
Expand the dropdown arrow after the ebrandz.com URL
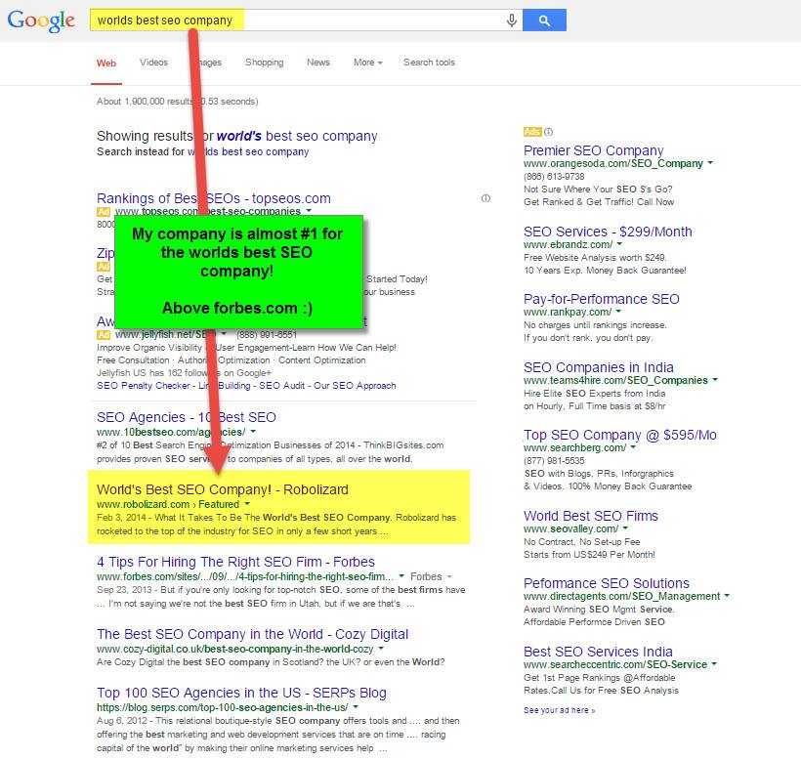tap(619, 244)
